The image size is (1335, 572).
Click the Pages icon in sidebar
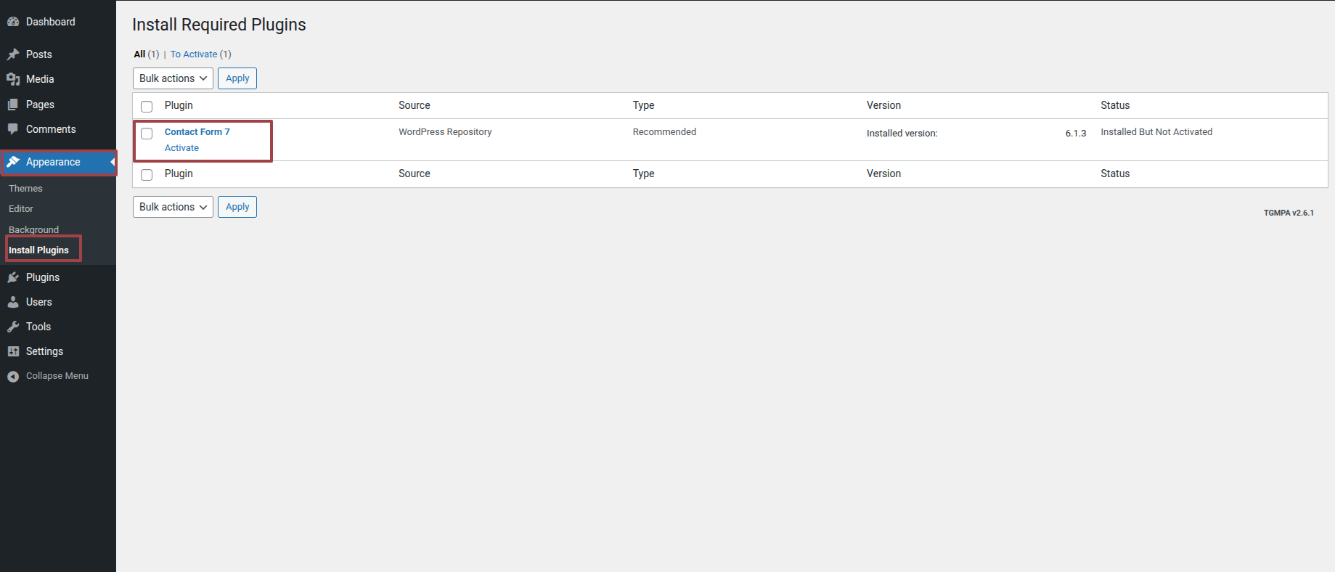pyautogui.click(x=13, y=105)
